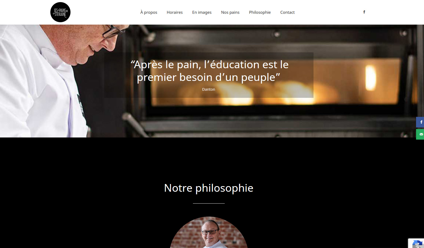Viewport: 424px width, 248px height.
Task: Share by email using the green envelope button
Action: pos(420,134)
